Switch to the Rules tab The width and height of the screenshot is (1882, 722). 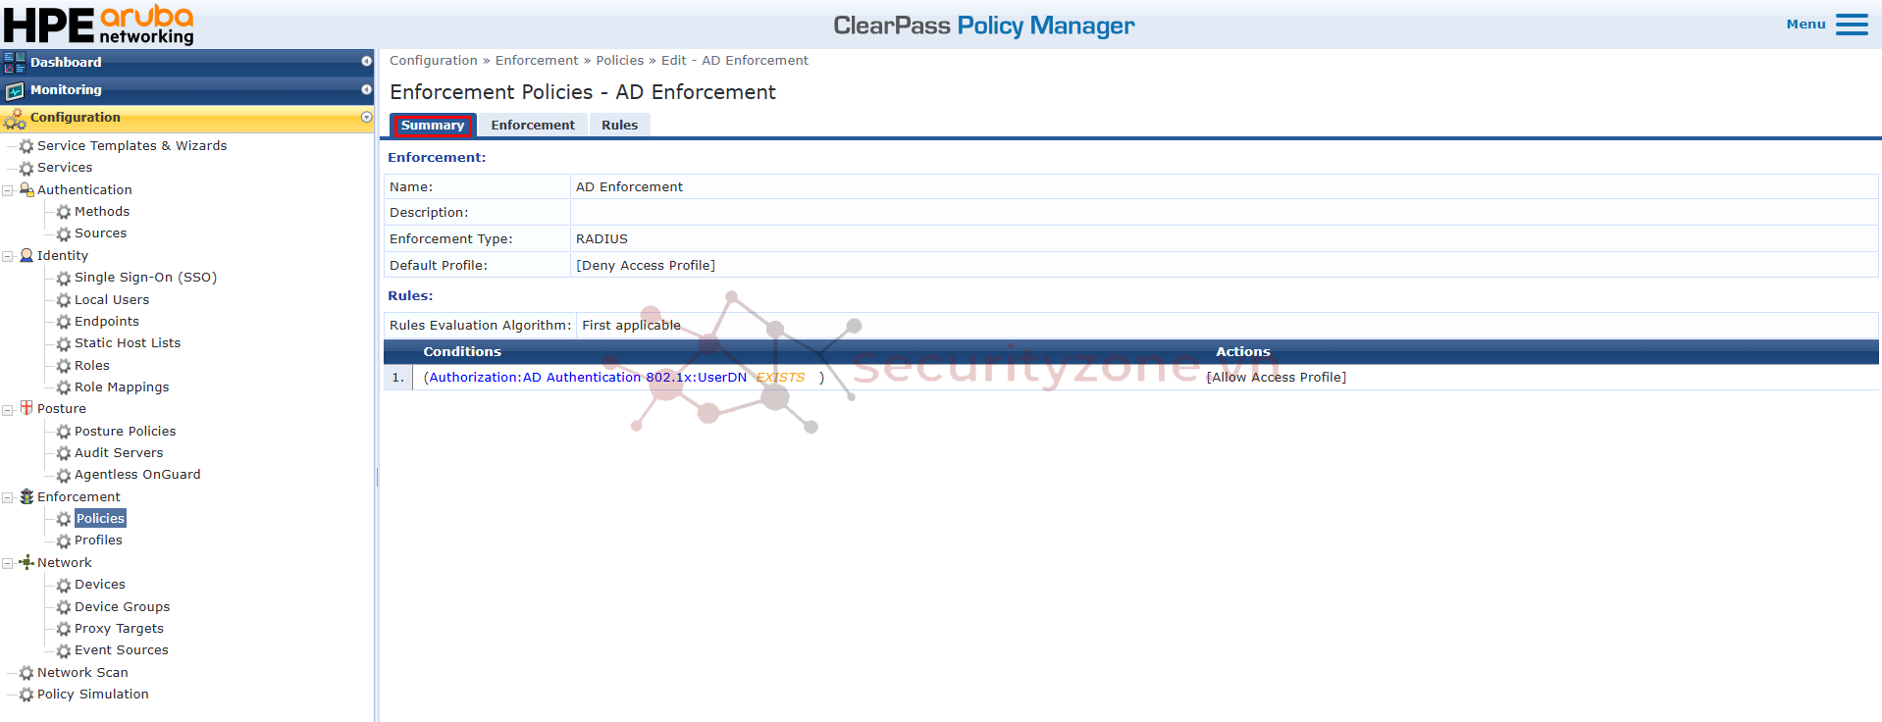(619, 126)
